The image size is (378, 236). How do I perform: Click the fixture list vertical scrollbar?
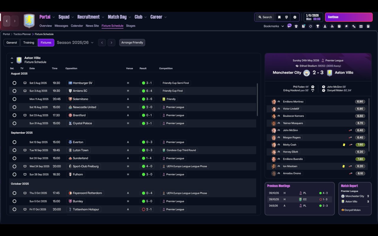258,99
